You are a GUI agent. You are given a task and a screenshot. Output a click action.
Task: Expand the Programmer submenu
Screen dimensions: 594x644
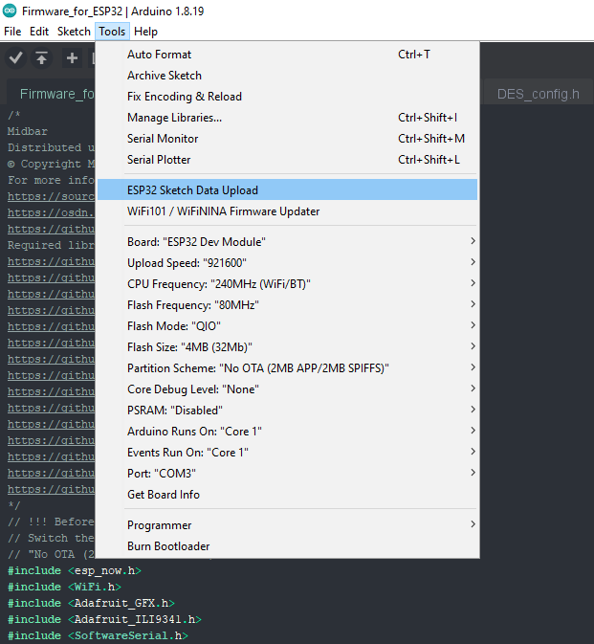[x=287, y=525]
